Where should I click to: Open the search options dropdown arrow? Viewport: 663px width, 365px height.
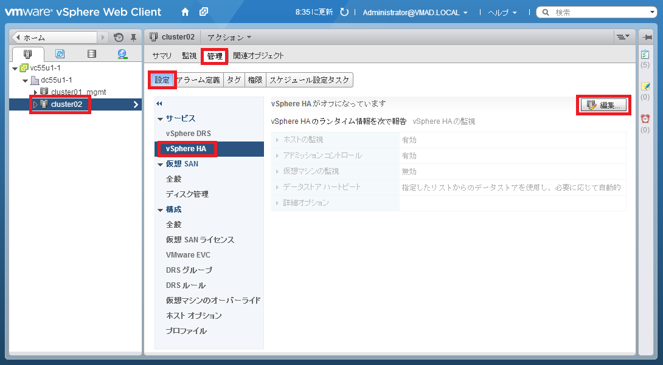pos(653,13)
